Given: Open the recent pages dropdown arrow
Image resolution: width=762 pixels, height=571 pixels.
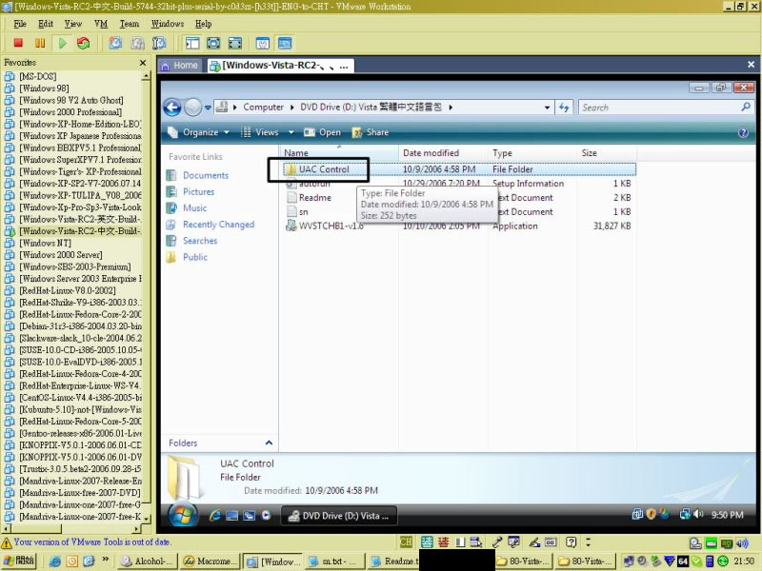Looking at the screenshot, I should click(x=208, y=108).
